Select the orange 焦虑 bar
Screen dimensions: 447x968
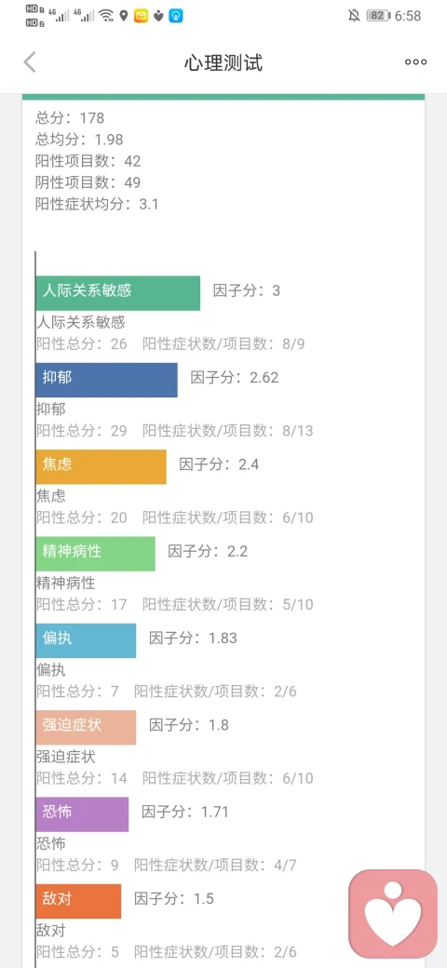pos(101,466)
